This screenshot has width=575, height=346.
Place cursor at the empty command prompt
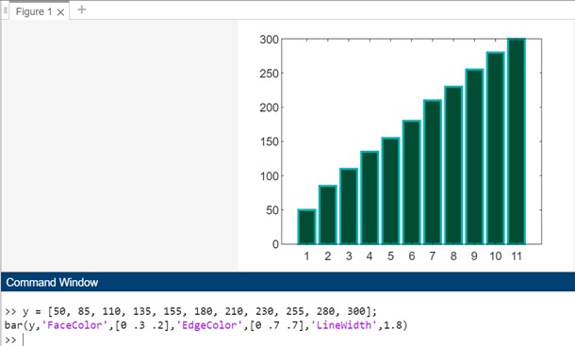click(24, 339)
